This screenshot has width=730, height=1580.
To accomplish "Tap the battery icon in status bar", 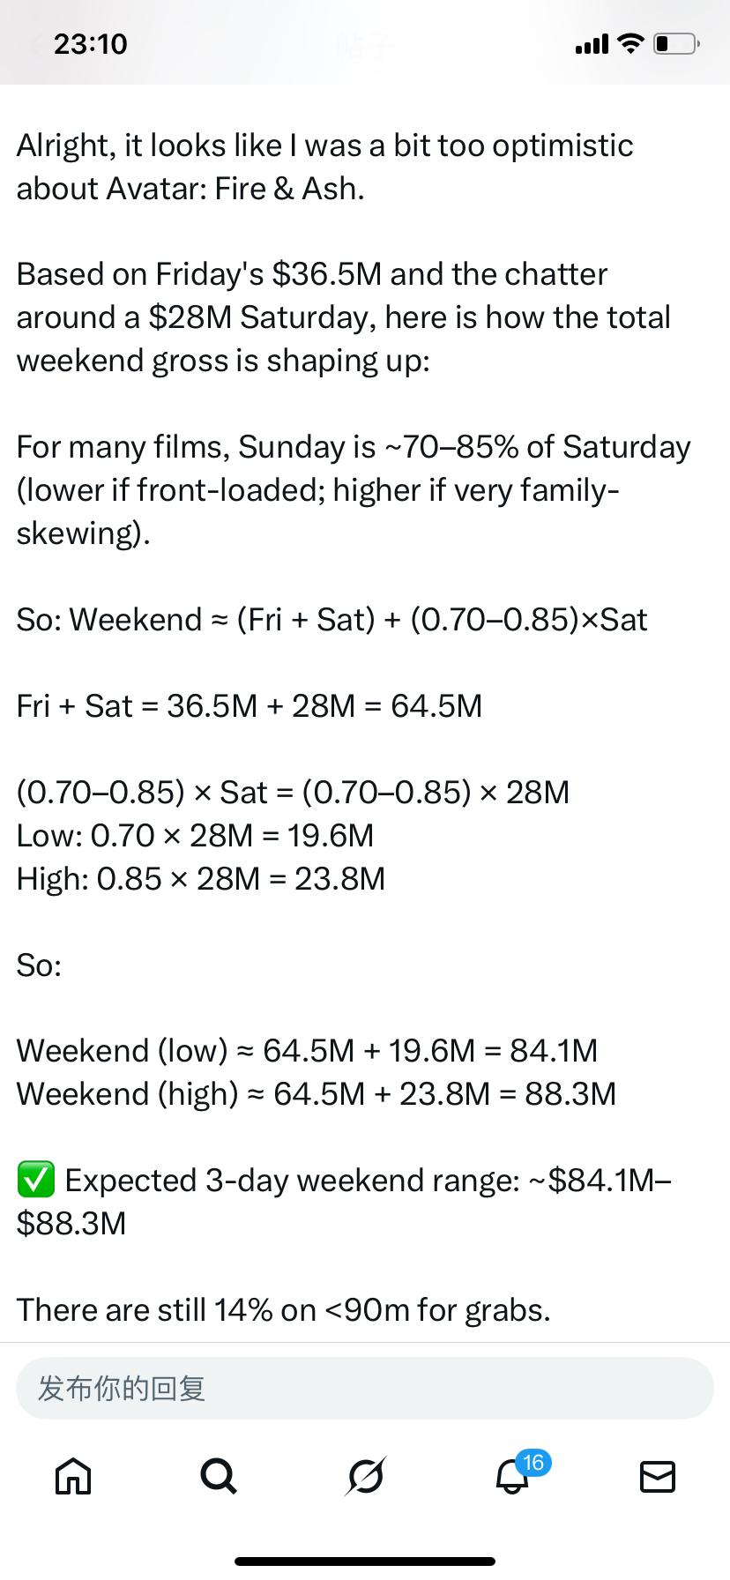I will 676,43.
